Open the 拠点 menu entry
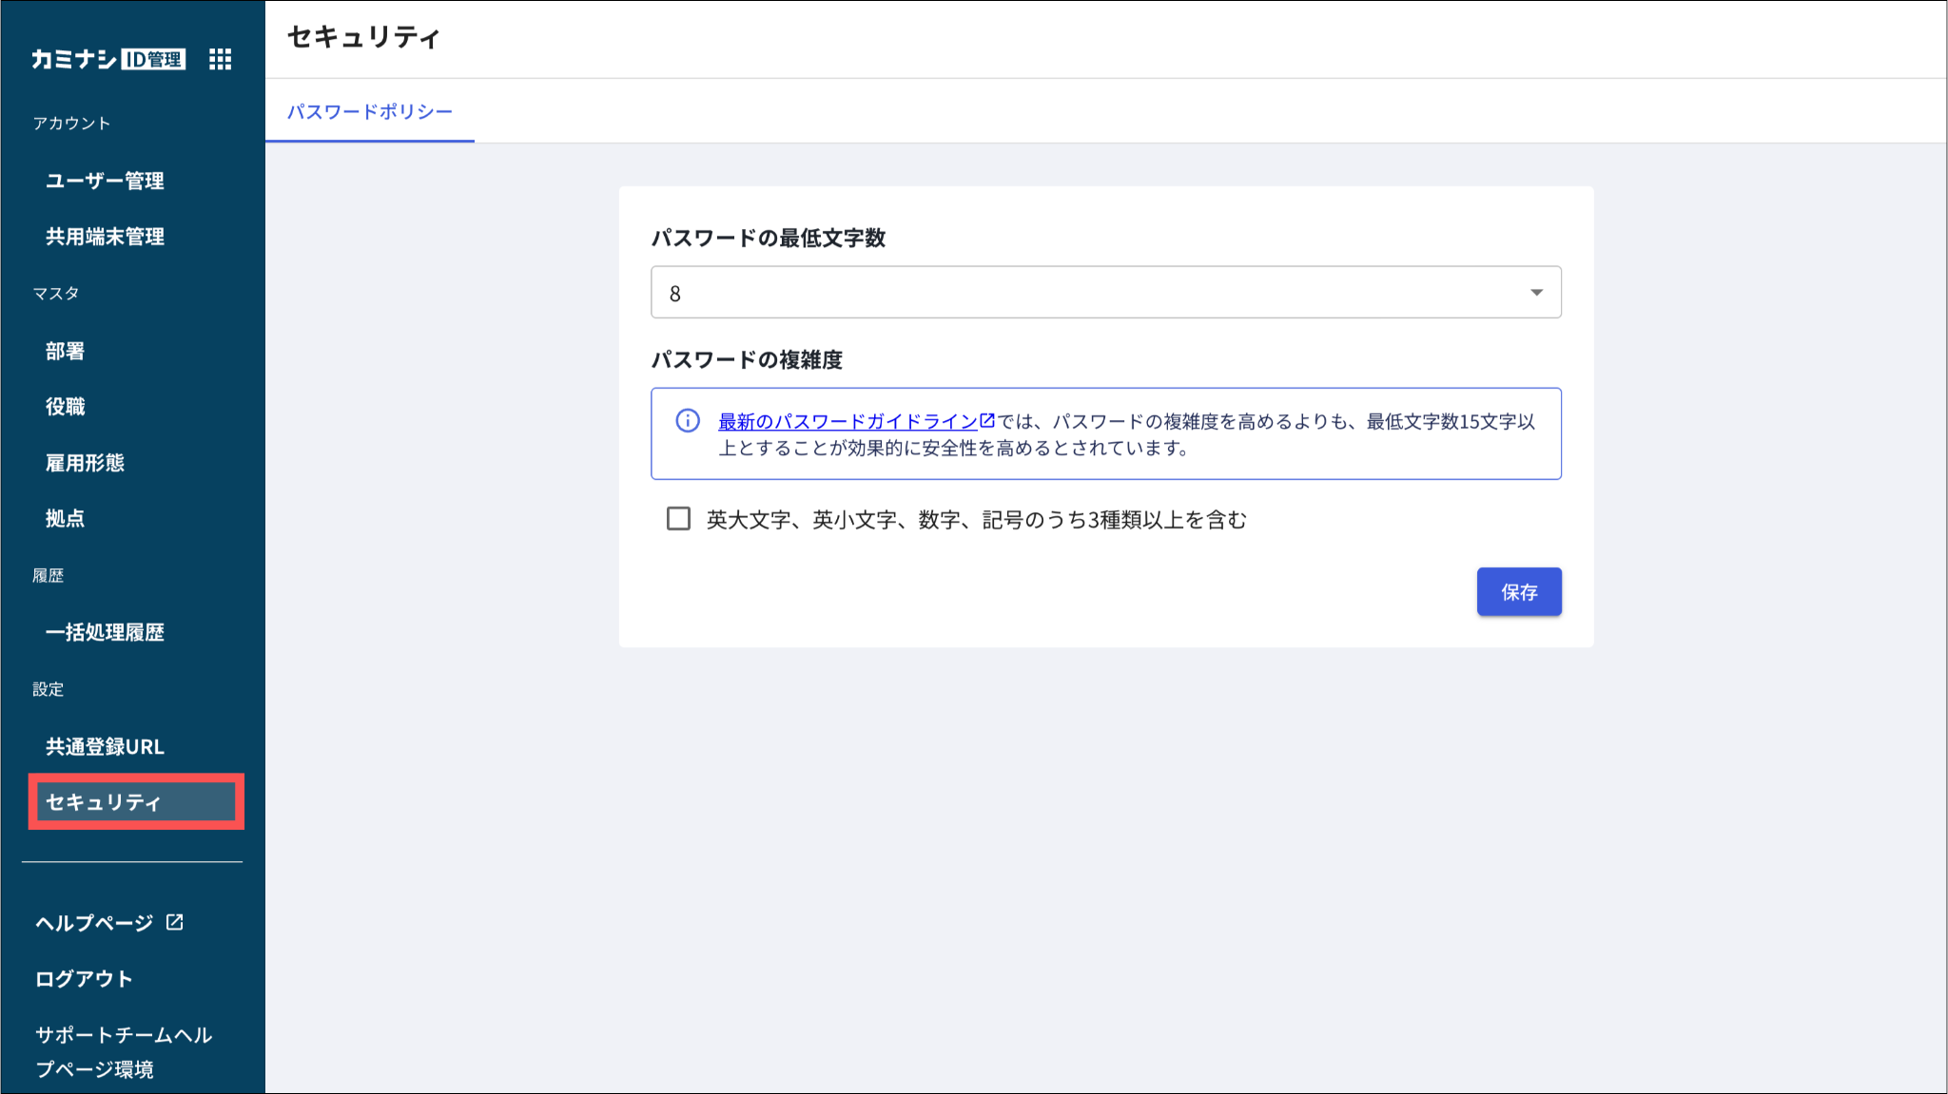This screenshot has width=1948, height=1094. (x=65, y=519)
